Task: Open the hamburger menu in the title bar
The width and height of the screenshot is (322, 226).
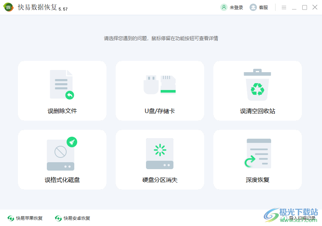Action: point(284,7)
